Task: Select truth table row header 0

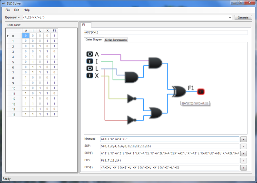Action: 14,36
